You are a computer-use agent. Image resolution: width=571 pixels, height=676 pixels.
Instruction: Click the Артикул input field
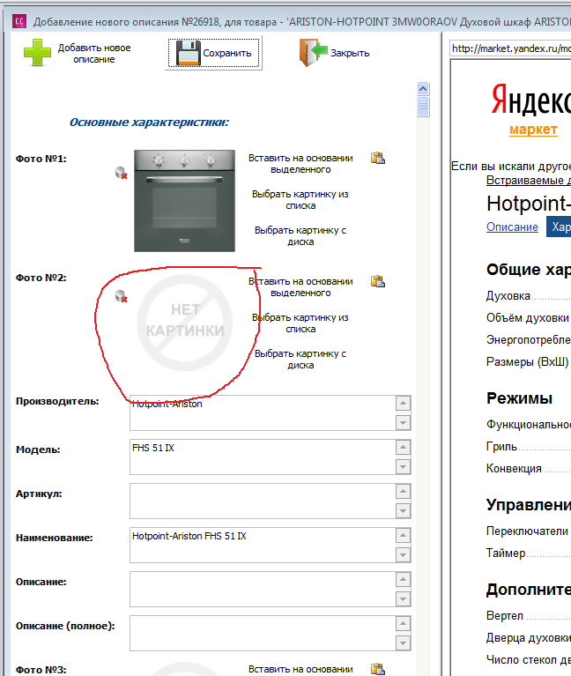pyautogui.click(x=263, y=501)
